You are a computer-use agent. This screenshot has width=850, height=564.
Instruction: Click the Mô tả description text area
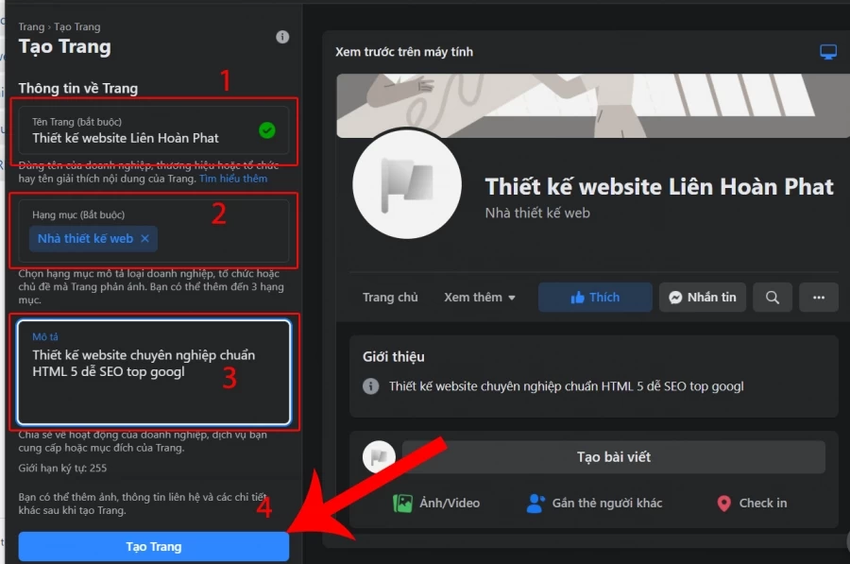tap(153, 372)
